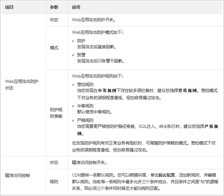The image size is (224, 196).
Task: Select the 预警 mode bullet item
Action: pyautogui.click(x=81, y=55)
